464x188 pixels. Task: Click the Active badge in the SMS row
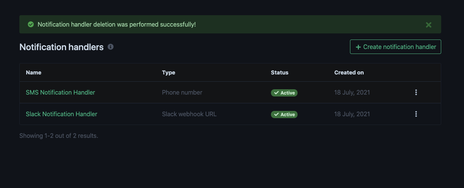(284, 93)
